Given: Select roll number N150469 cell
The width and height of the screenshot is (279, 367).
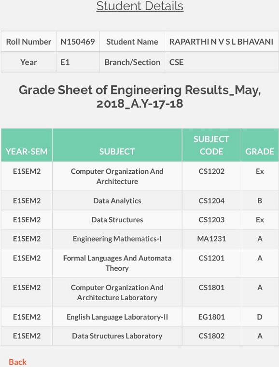Looking at the screenshot, I should 78,42.
